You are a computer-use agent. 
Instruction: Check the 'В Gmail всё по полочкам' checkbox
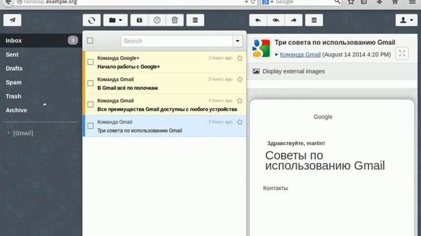[x=91, y=83]
